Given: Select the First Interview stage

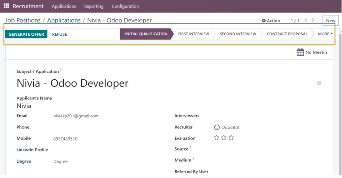Looking at the screenshot, I should pos(194,34).
